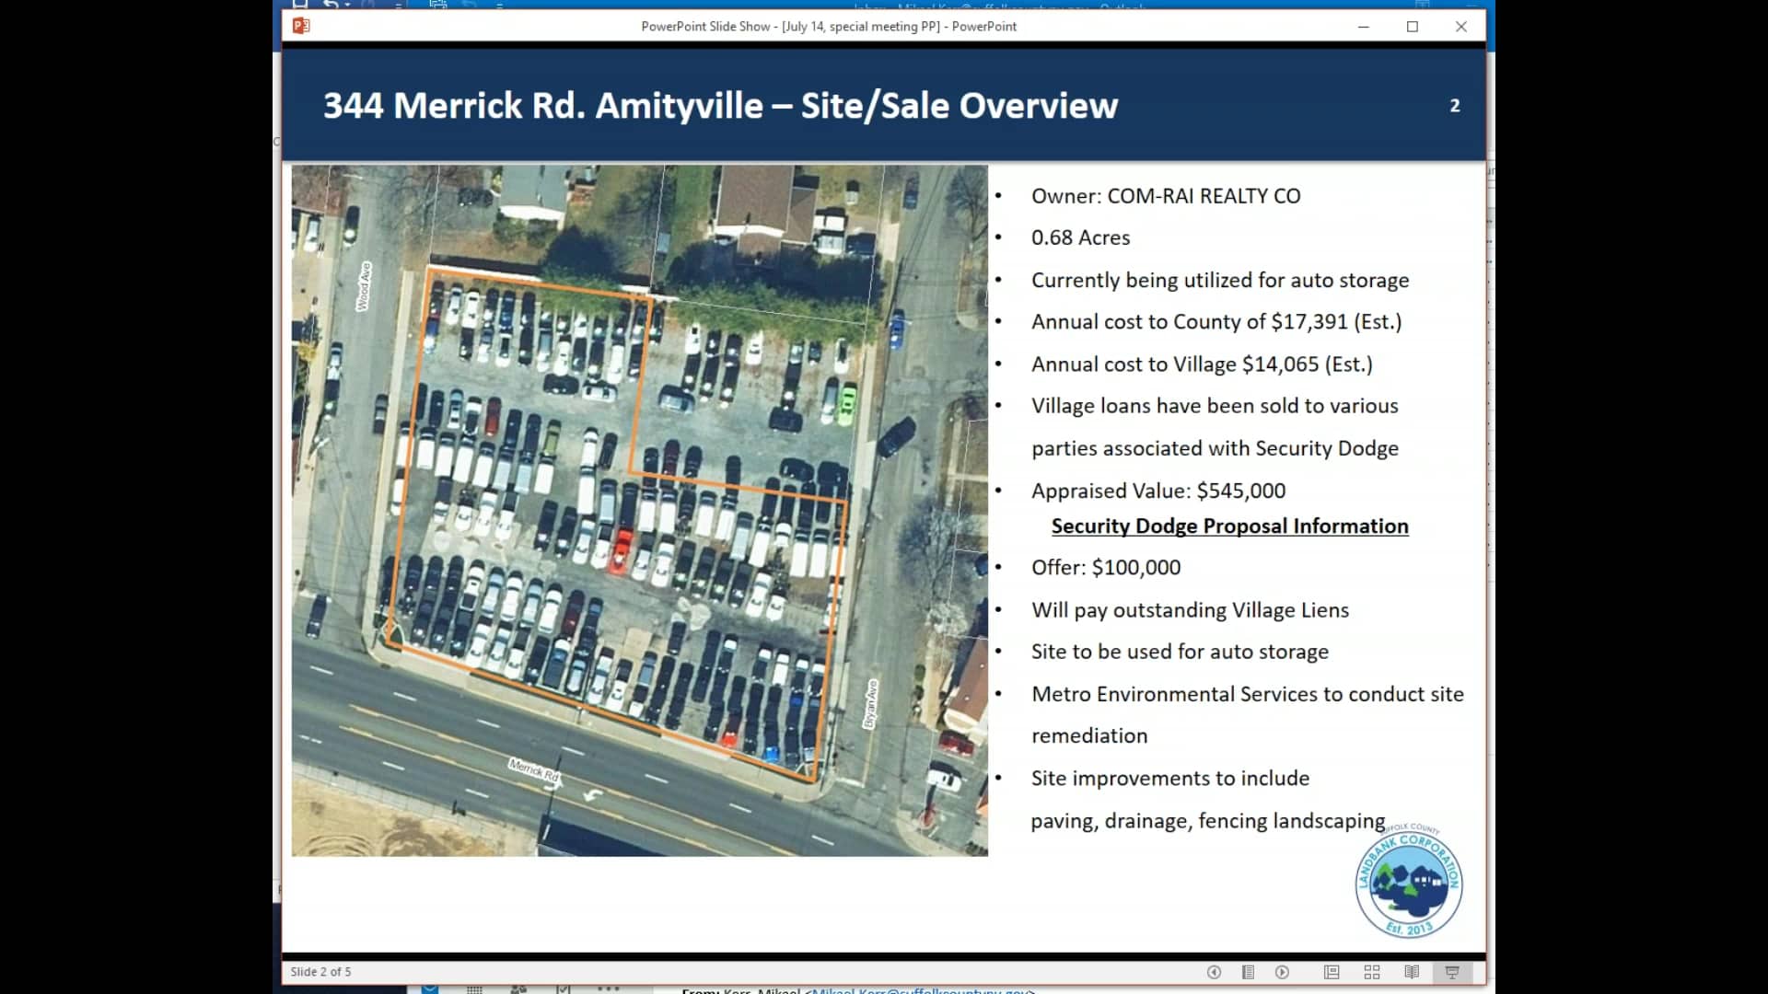Click the 'Offer: $100,000' bullet
Viewport: 1768px width, 994px height.
click(1106, 568)
